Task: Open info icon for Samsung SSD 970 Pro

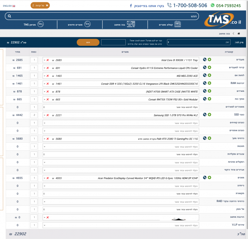Action: coord(205,115)
